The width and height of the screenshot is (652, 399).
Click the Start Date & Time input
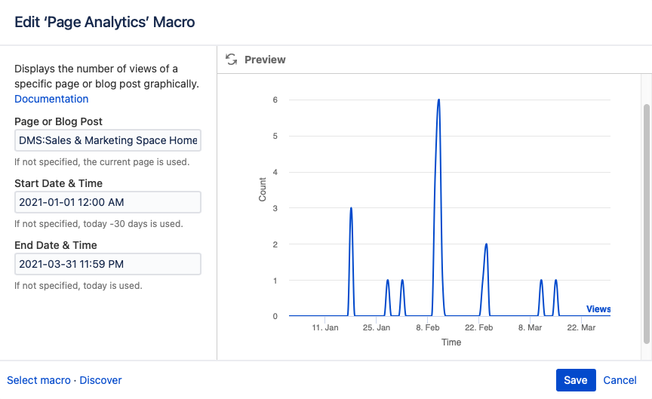(108, 202)
